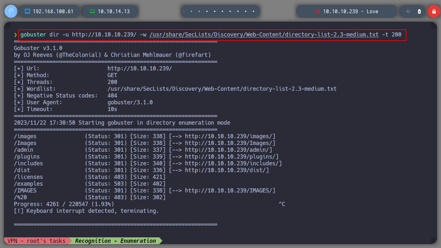The height and width of the screenshot is (248, 441).
Task: Click the /includes result row
Action: [148, 163]
